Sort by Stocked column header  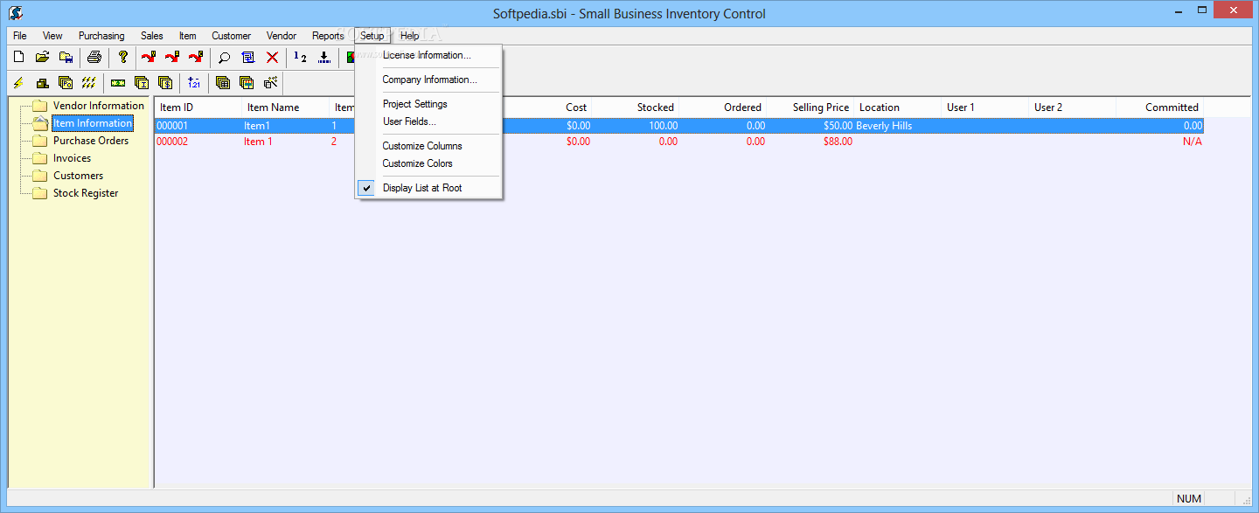pyautogui.click(x=636, y=107)
